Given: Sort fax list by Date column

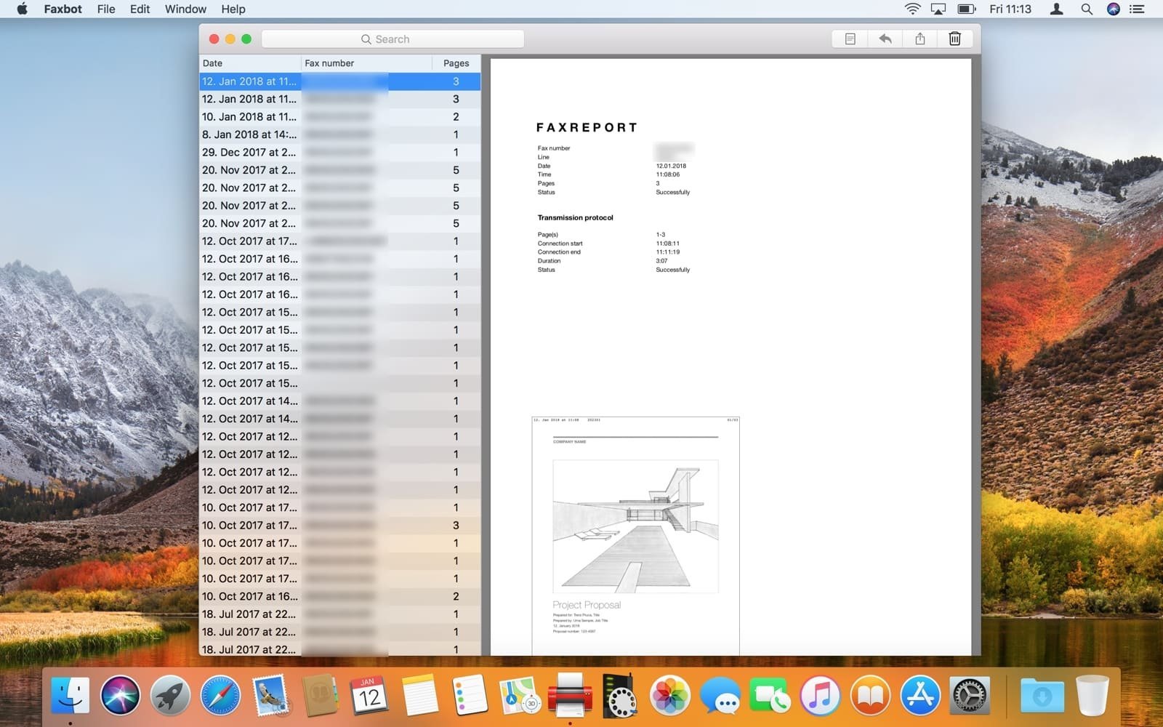Looking at the screenshot, I should click(x=249, y=63).
